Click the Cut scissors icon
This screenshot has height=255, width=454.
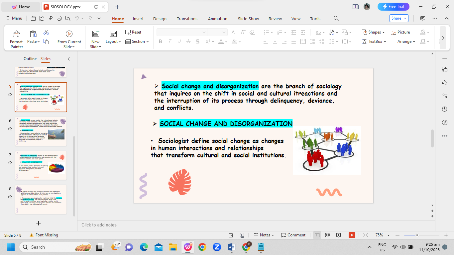46,32
